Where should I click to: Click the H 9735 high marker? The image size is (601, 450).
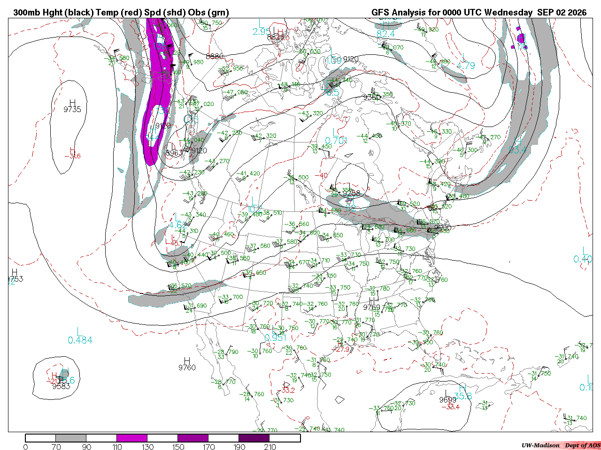point(72,106)
